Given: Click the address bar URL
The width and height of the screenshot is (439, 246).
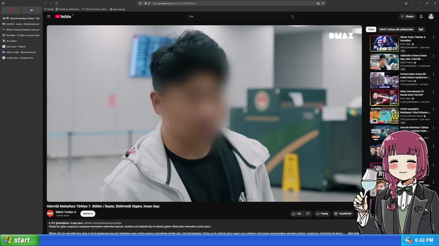Looking at the screenshot, I should pyautogui.click(x=174, y=3).
